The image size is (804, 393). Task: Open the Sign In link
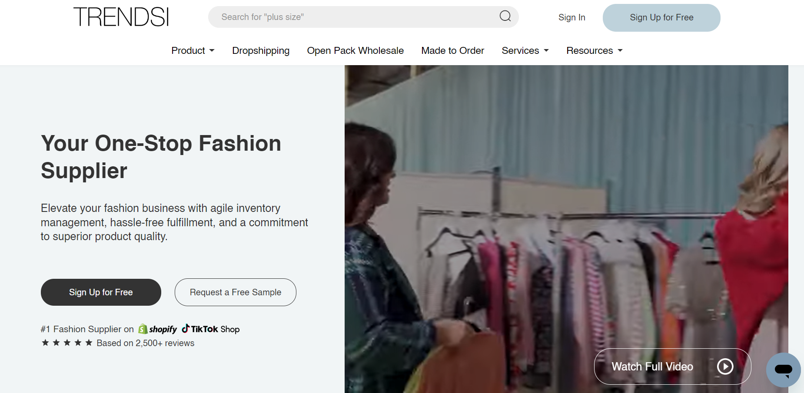[571, 17]
